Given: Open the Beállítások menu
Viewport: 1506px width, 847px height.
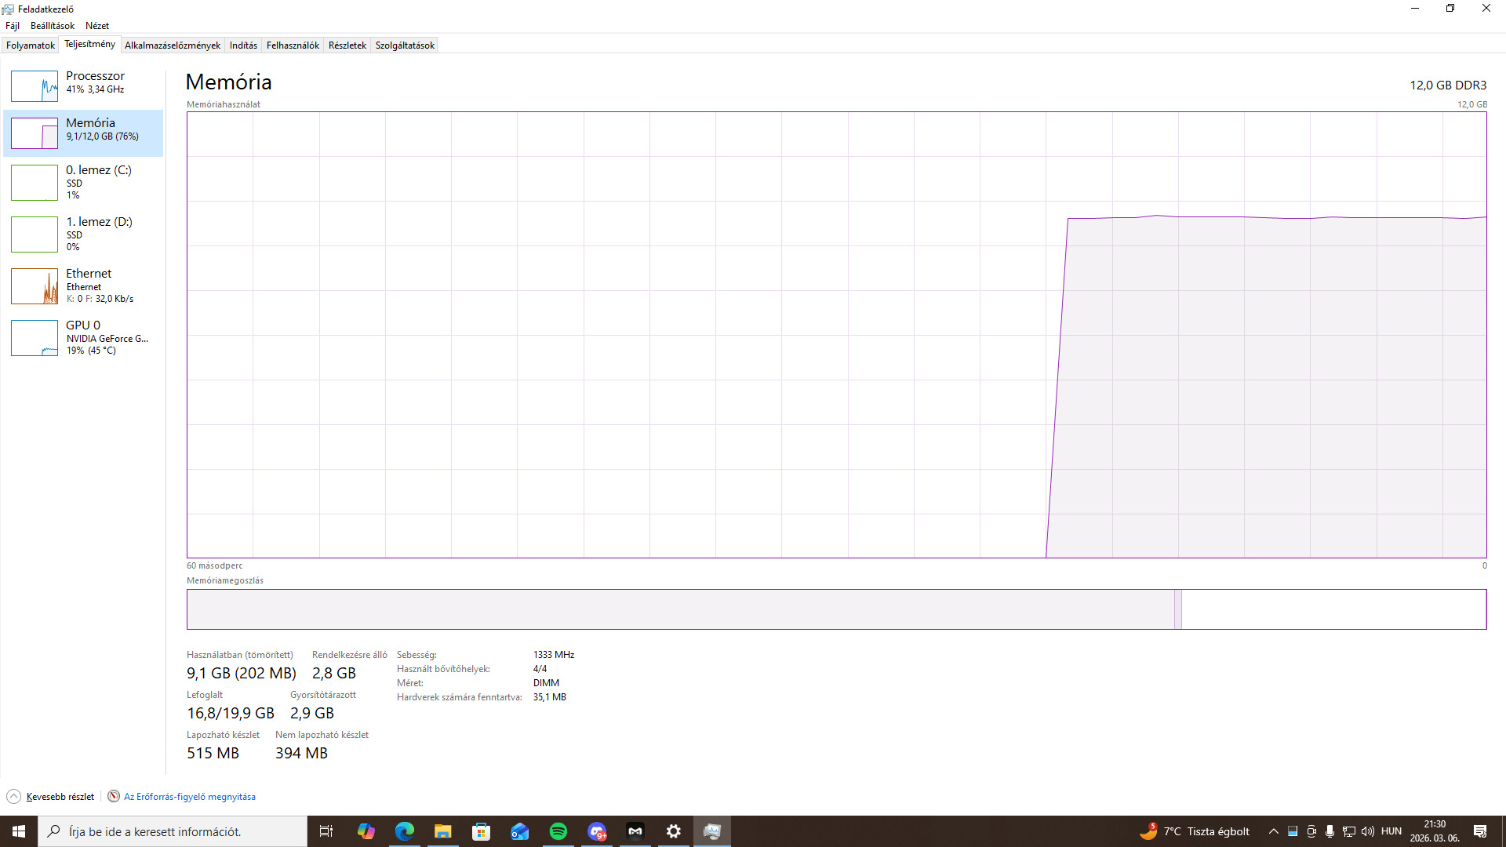Looking at the screenshot, I should [x=53, y=26].
